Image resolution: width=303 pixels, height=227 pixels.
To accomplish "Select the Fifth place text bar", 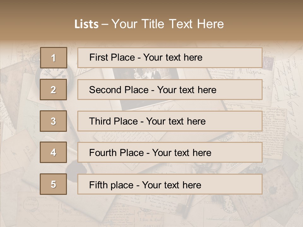I will 170,184.
